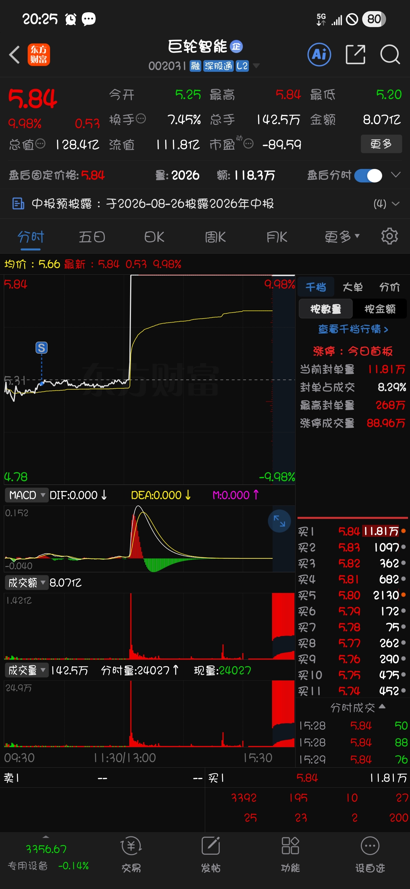Collapse the 分时成交 section
410x889 pixels.
(x=358, y=708)
